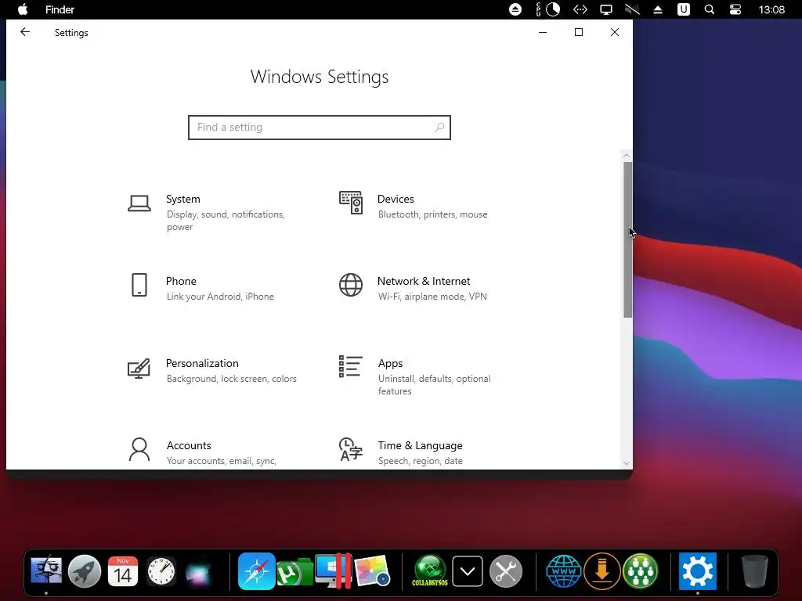The width and height of the screenshot is (802, 601).
Task: Open Accounts person icon
Action: (139, 449)
